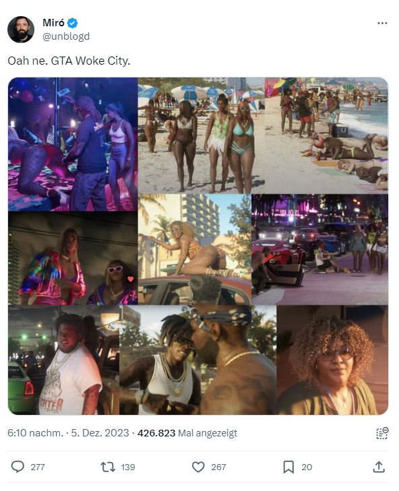Open the reader view icon beside view count
Image resolution: width=399 pixels, height=491 pixels.
tap(382, 433)
